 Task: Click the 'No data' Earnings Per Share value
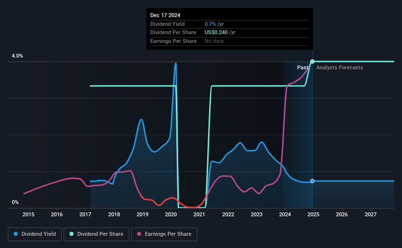[x=214, y=41]
